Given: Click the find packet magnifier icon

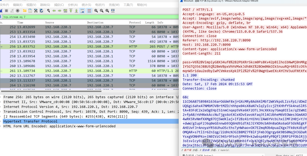Looking at the screenshot, I should pos(49,11).
